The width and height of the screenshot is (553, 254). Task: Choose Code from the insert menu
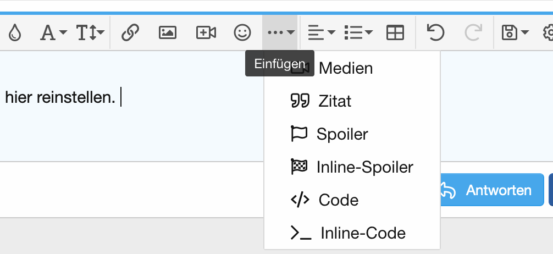click(x=338, y=200)
